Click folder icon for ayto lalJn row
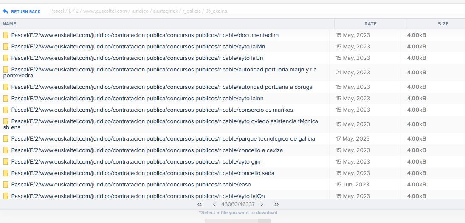The image size is (465, 223). (6, 58)
